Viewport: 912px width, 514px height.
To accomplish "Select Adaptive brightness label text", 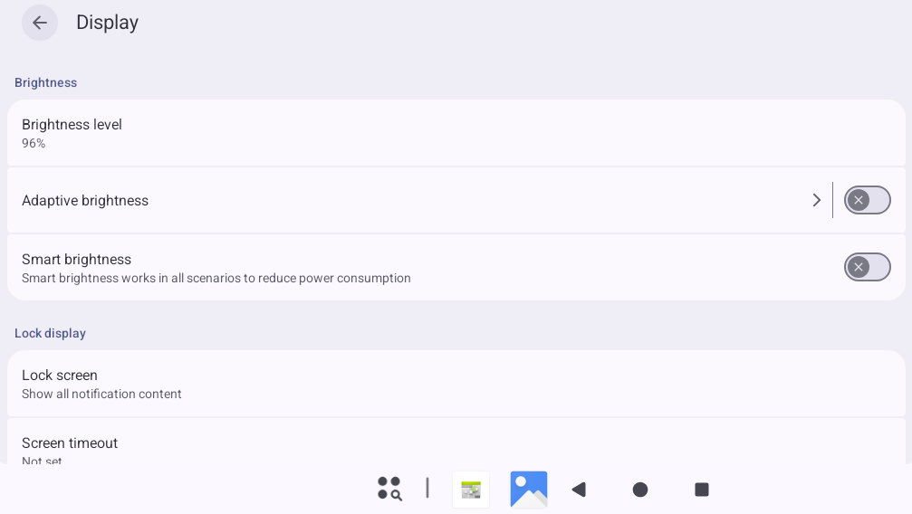I will click(85, 201).
